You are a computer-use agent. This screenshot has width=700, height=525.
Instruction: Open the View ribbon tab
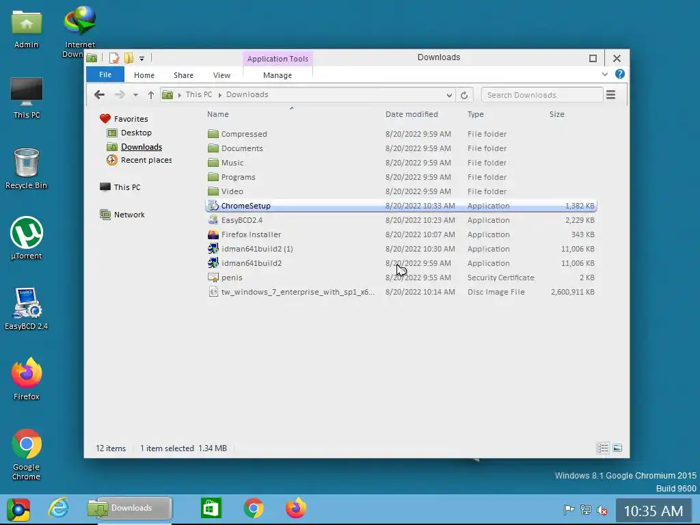point(222,75)
